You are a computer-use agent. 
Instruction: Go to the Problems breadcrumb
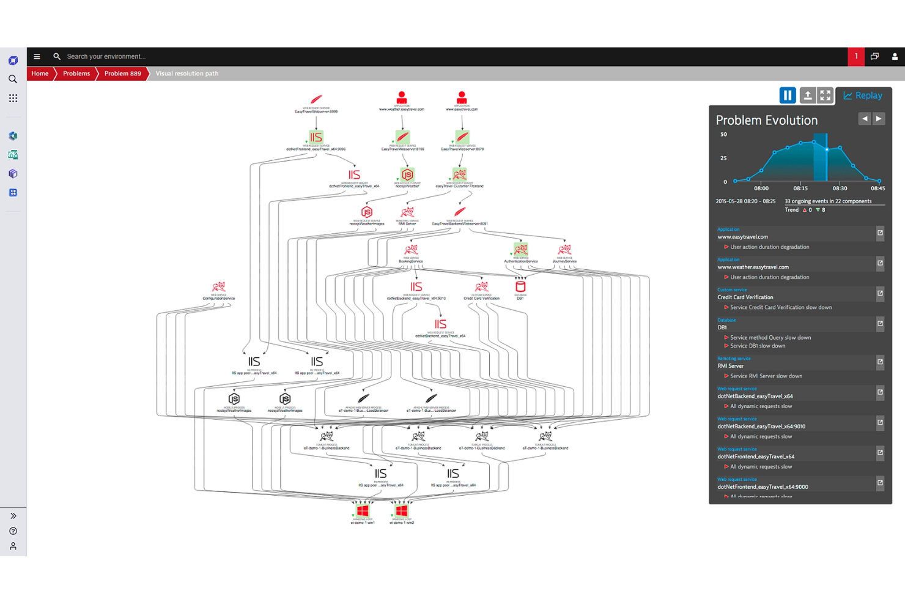(76, 73)
